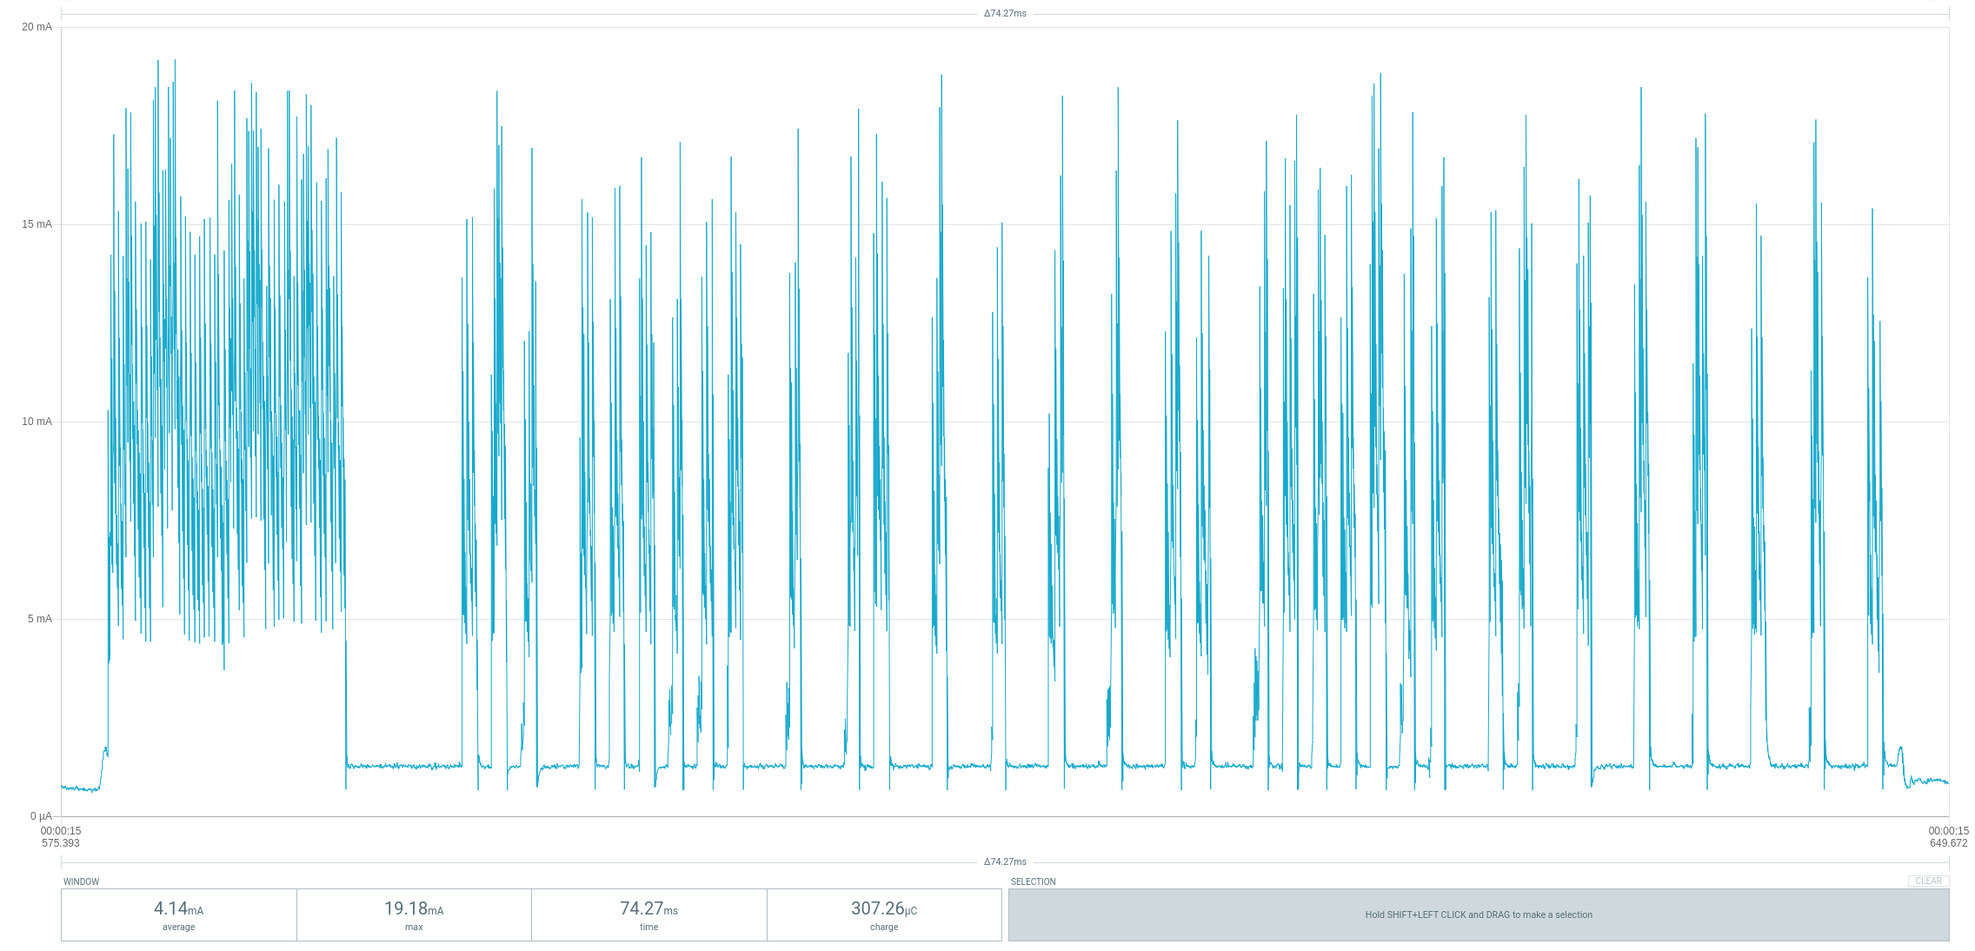
Task: Click the 10 mA y-axis label
Action: tap(37, 422)
